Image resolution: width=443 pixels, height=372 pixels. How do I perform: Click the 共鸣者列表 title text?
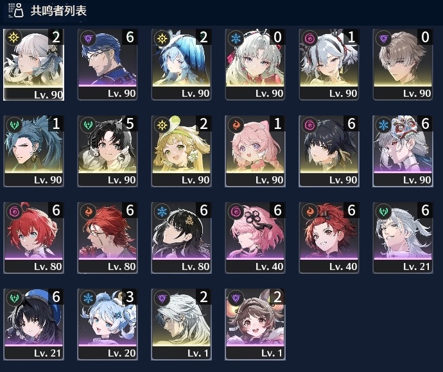tap(58, 11)
